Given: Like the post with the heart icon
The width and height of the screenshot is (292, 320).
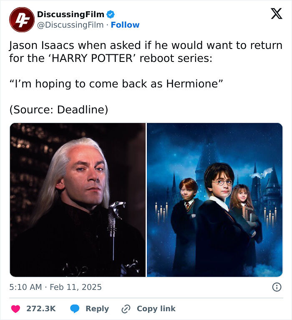Looking at the screenshot, I should click(x=16, y=309).
